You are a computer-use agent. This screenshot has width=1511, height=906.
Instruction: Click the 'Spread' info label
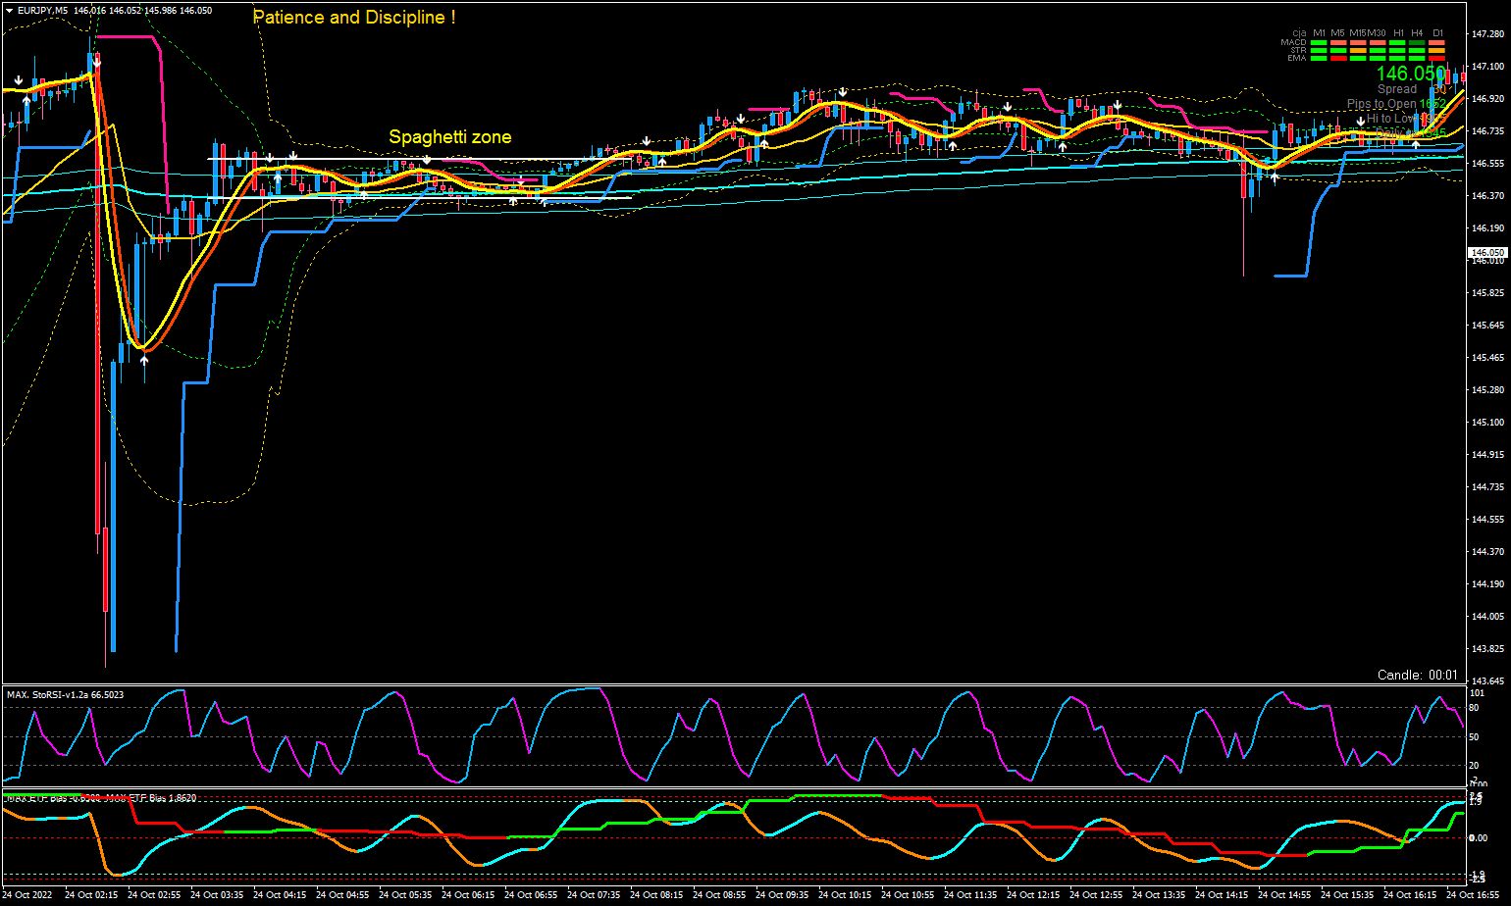coord(1396,89)
